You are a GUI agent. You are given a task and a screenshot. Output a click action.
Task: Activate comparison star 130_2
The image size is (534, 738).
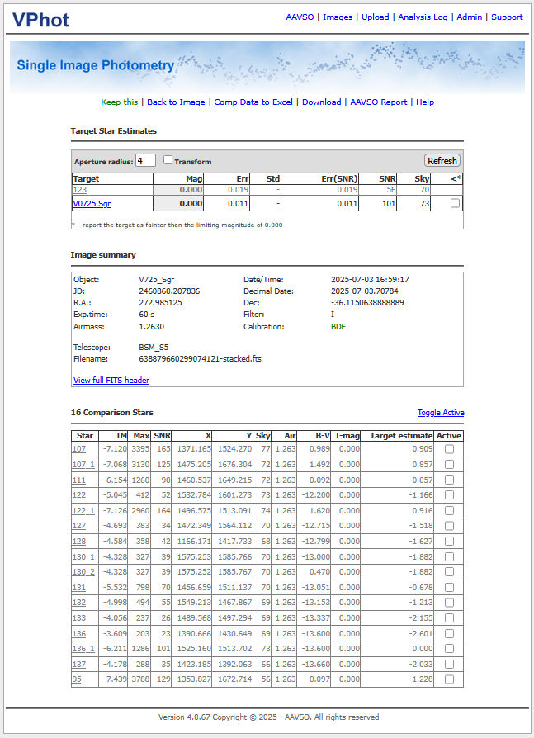449,572
